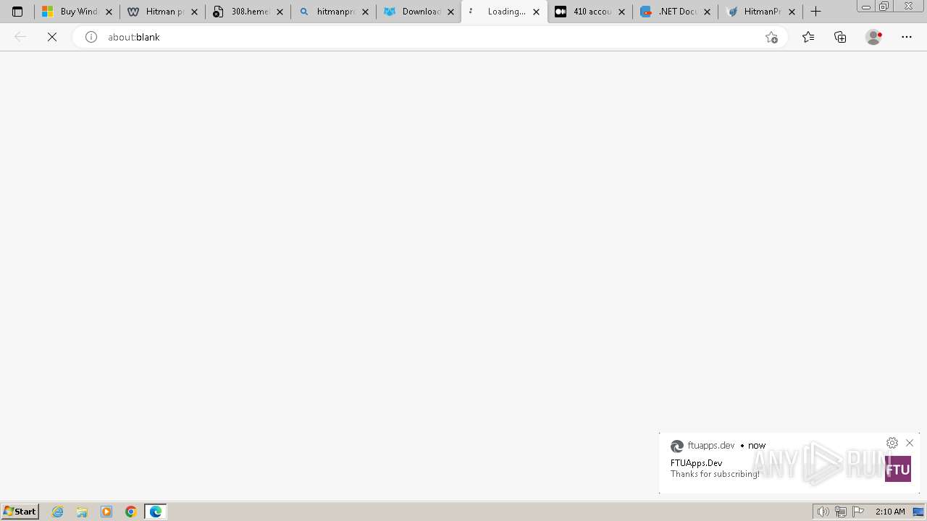
Task: Click the ftuapps.dev source label
Action: pyautogui.click(x=711, y=446)
